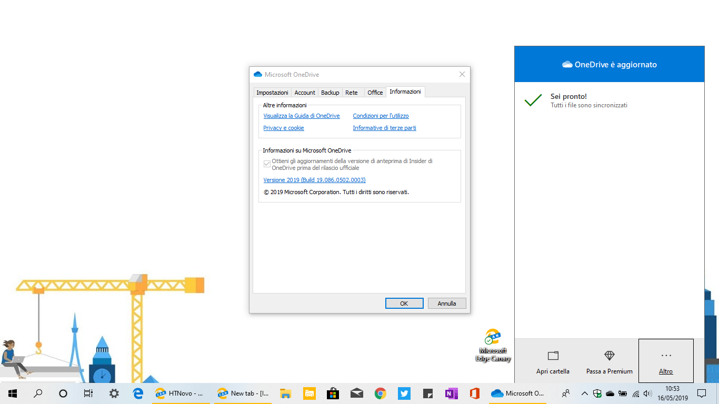Image resolution: width=719 pixels, height=404 pixels.
Task: Open the Windows Start menu
Action: pos(13,393)
